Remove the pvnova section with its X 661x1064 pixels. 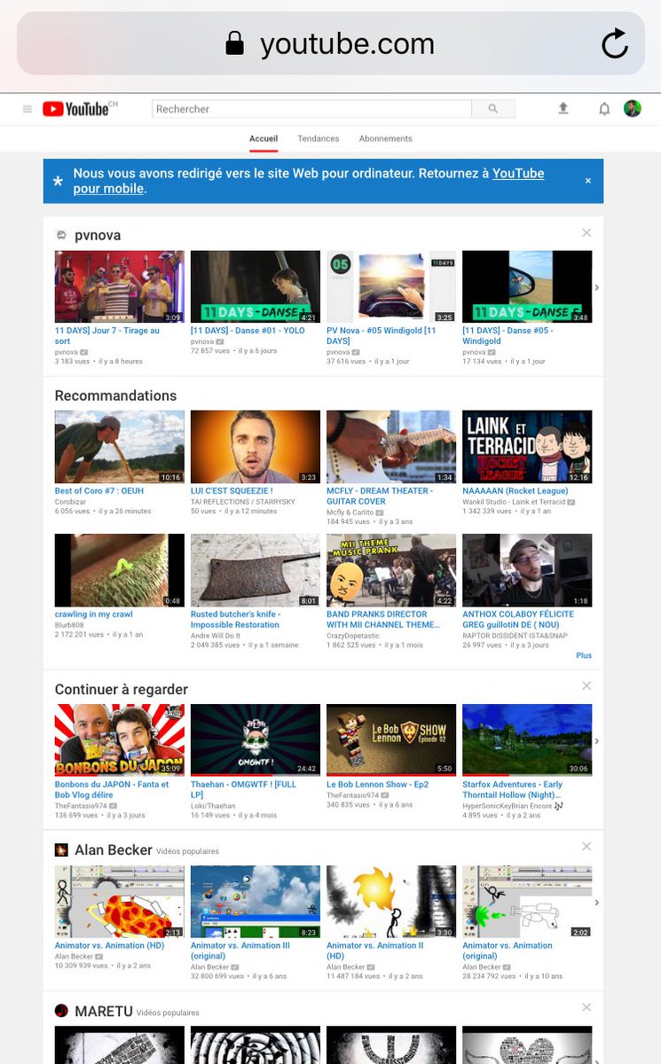[x=586, y=232]
